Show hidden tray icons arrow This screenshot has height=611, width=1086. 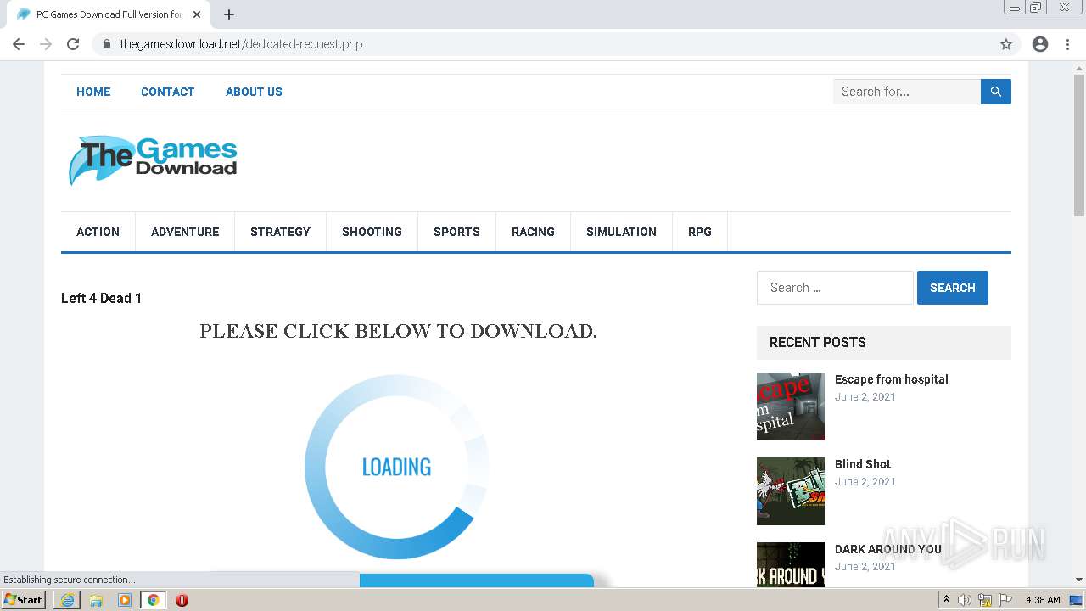click(946, 600)
